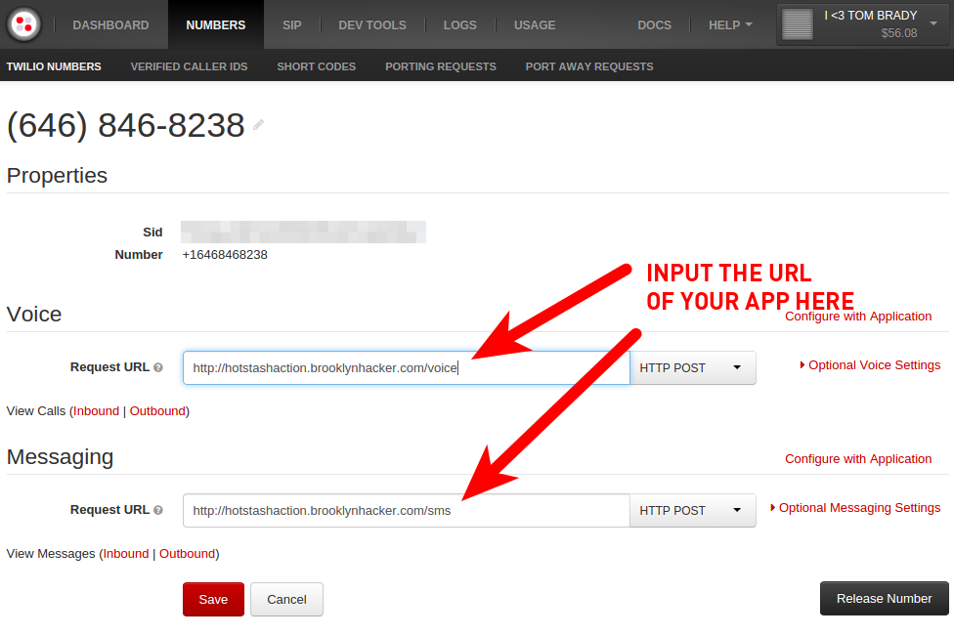View Inbound calls link

96,411
